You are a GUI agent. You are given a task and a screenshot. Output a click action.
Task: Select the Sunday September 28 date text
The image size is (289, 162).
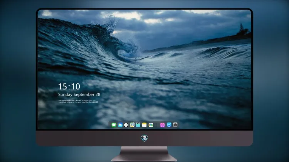pyautogui.click(x=79, y=94)
